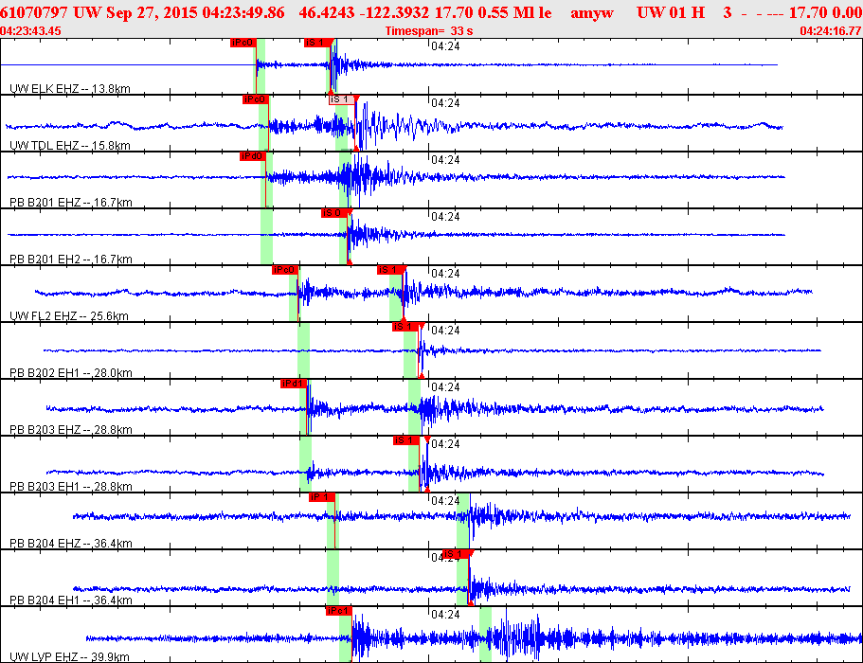
Task: Select the 'PB B203 EHZ -- 28.8km' label
Action: (x=71, y=429)
